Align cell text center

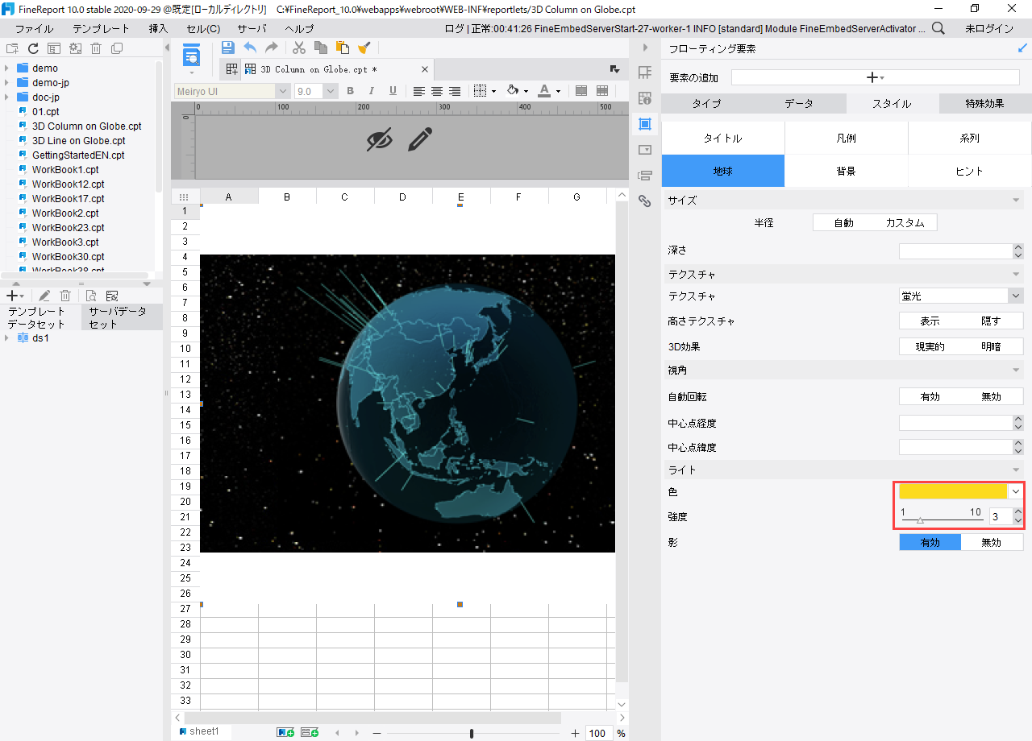click(437, 91)
